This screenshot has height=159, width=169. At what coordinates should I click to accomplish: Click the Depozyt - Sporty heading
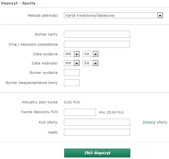click(x=18, y=3)
